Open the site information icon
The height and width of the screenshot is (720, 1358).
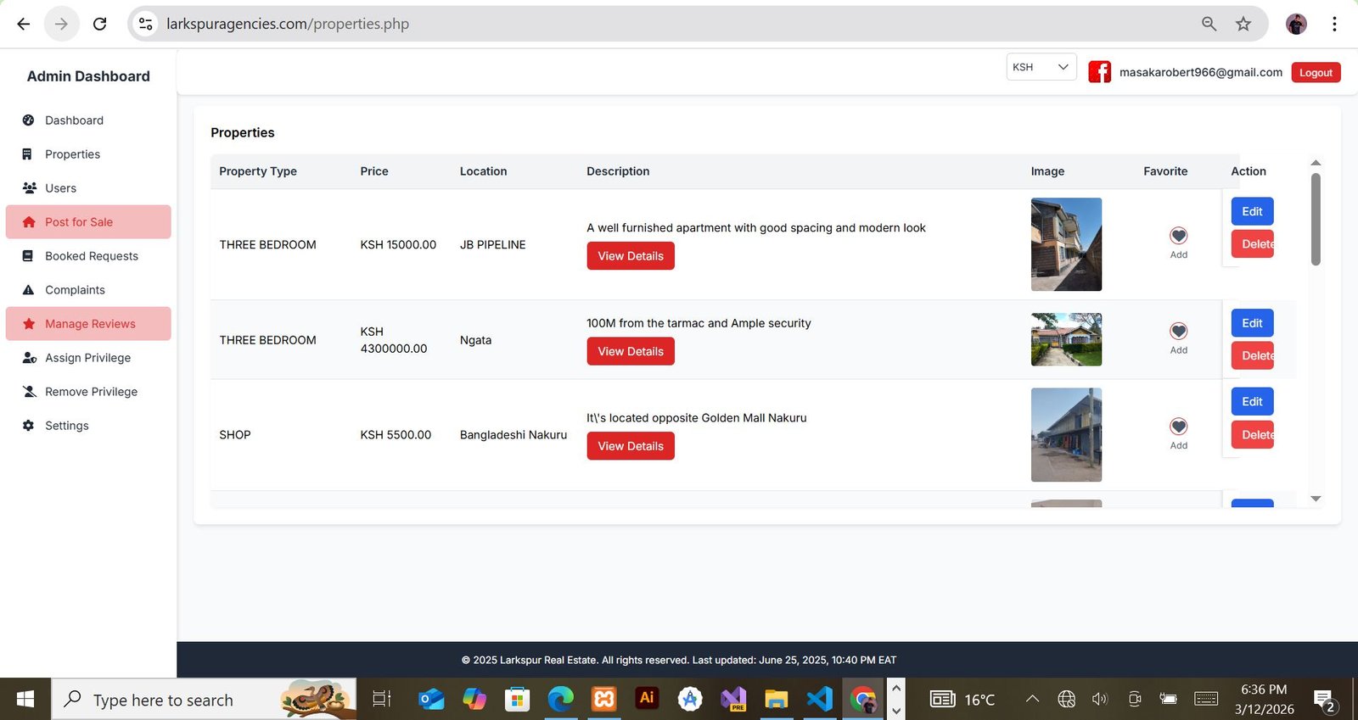pos(146,24)
